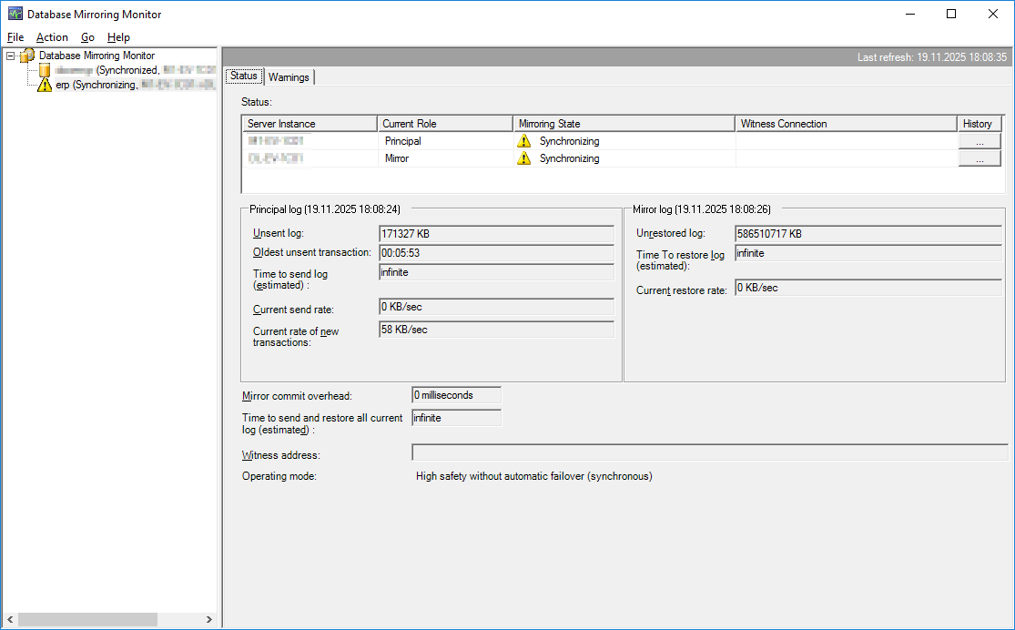Open the File menu
1015x630 pixels.
click(x=15, y=37)
